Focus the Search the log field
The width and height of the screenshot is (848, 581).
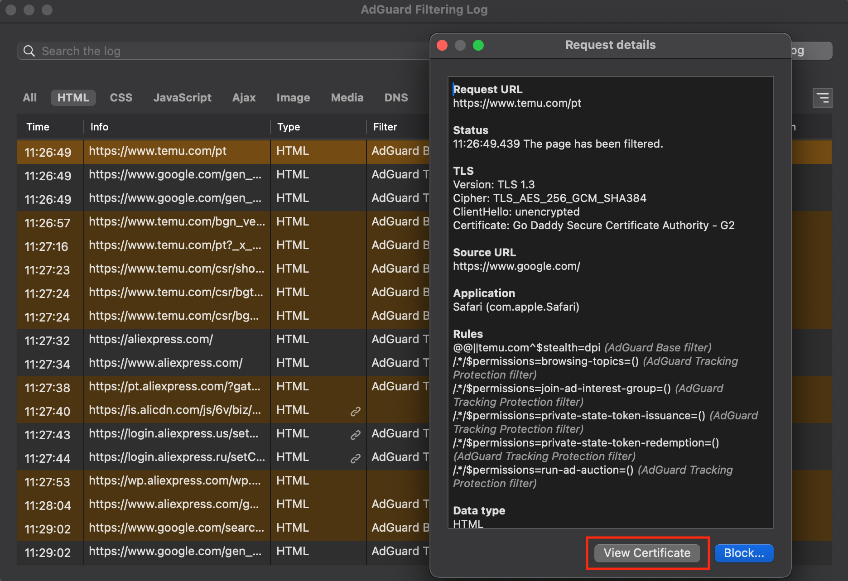click(224, 51)
